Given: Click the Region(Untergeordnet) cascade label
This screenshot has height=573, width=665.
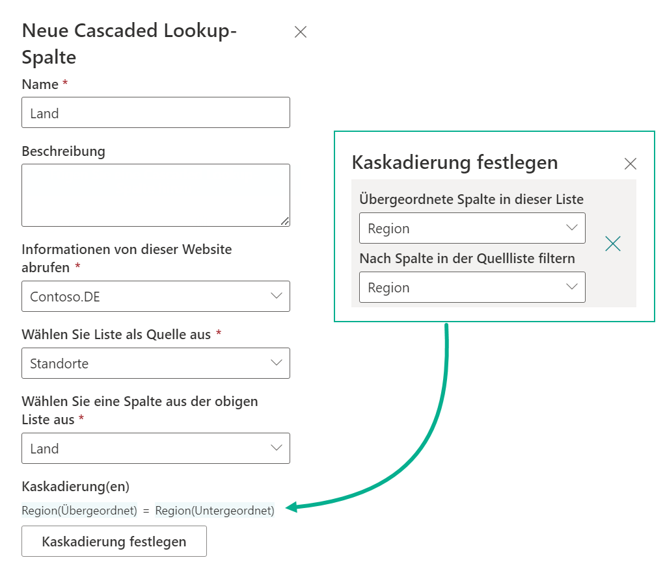Looking at the screenshot, I should pyautogui.click(x=215, y=511).
